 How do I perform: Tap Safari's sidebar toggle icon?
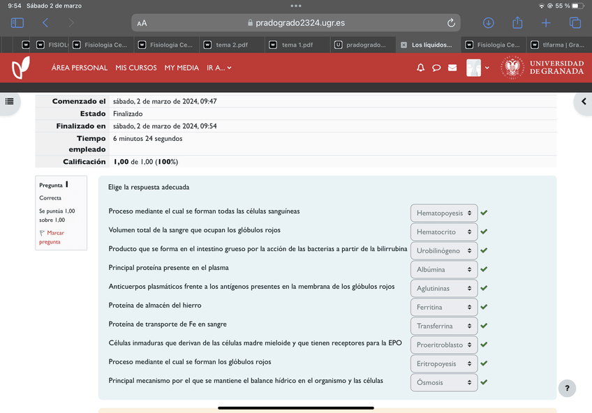coord(17,23)
